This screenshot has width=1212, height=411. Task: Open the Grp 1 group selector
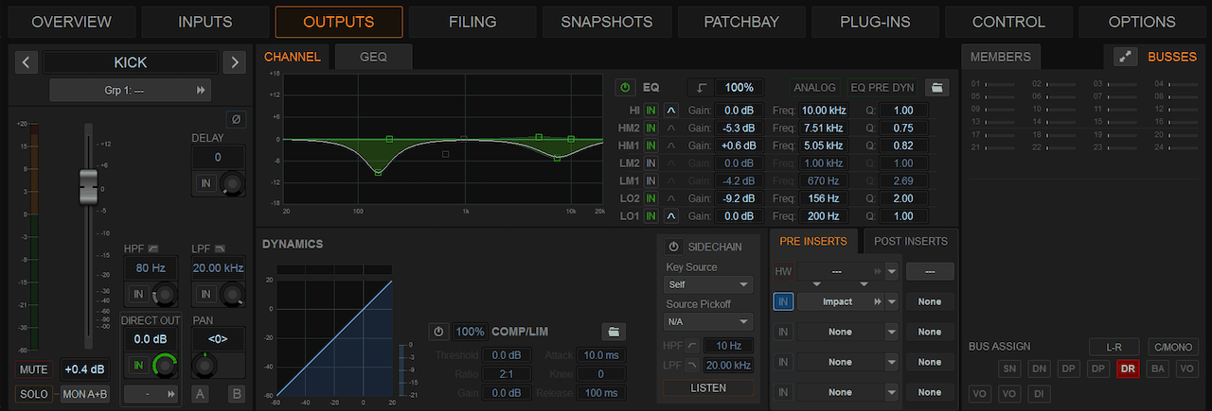(131, 91)
